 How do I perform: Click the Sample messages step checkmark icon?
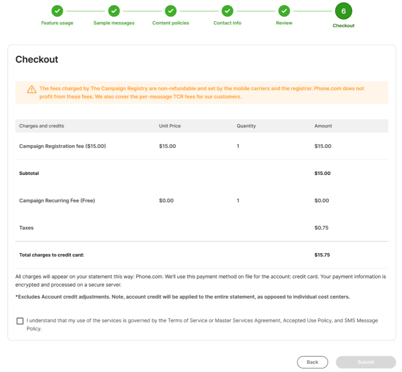tap(114, 11)
